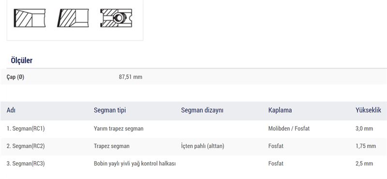Image resolution: width=387 pixels, height=179 pixels.
Task: Select the Ölçüler section heading
Action: point(21,60)
